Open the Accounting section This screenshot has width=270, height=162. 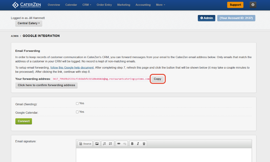143,5
